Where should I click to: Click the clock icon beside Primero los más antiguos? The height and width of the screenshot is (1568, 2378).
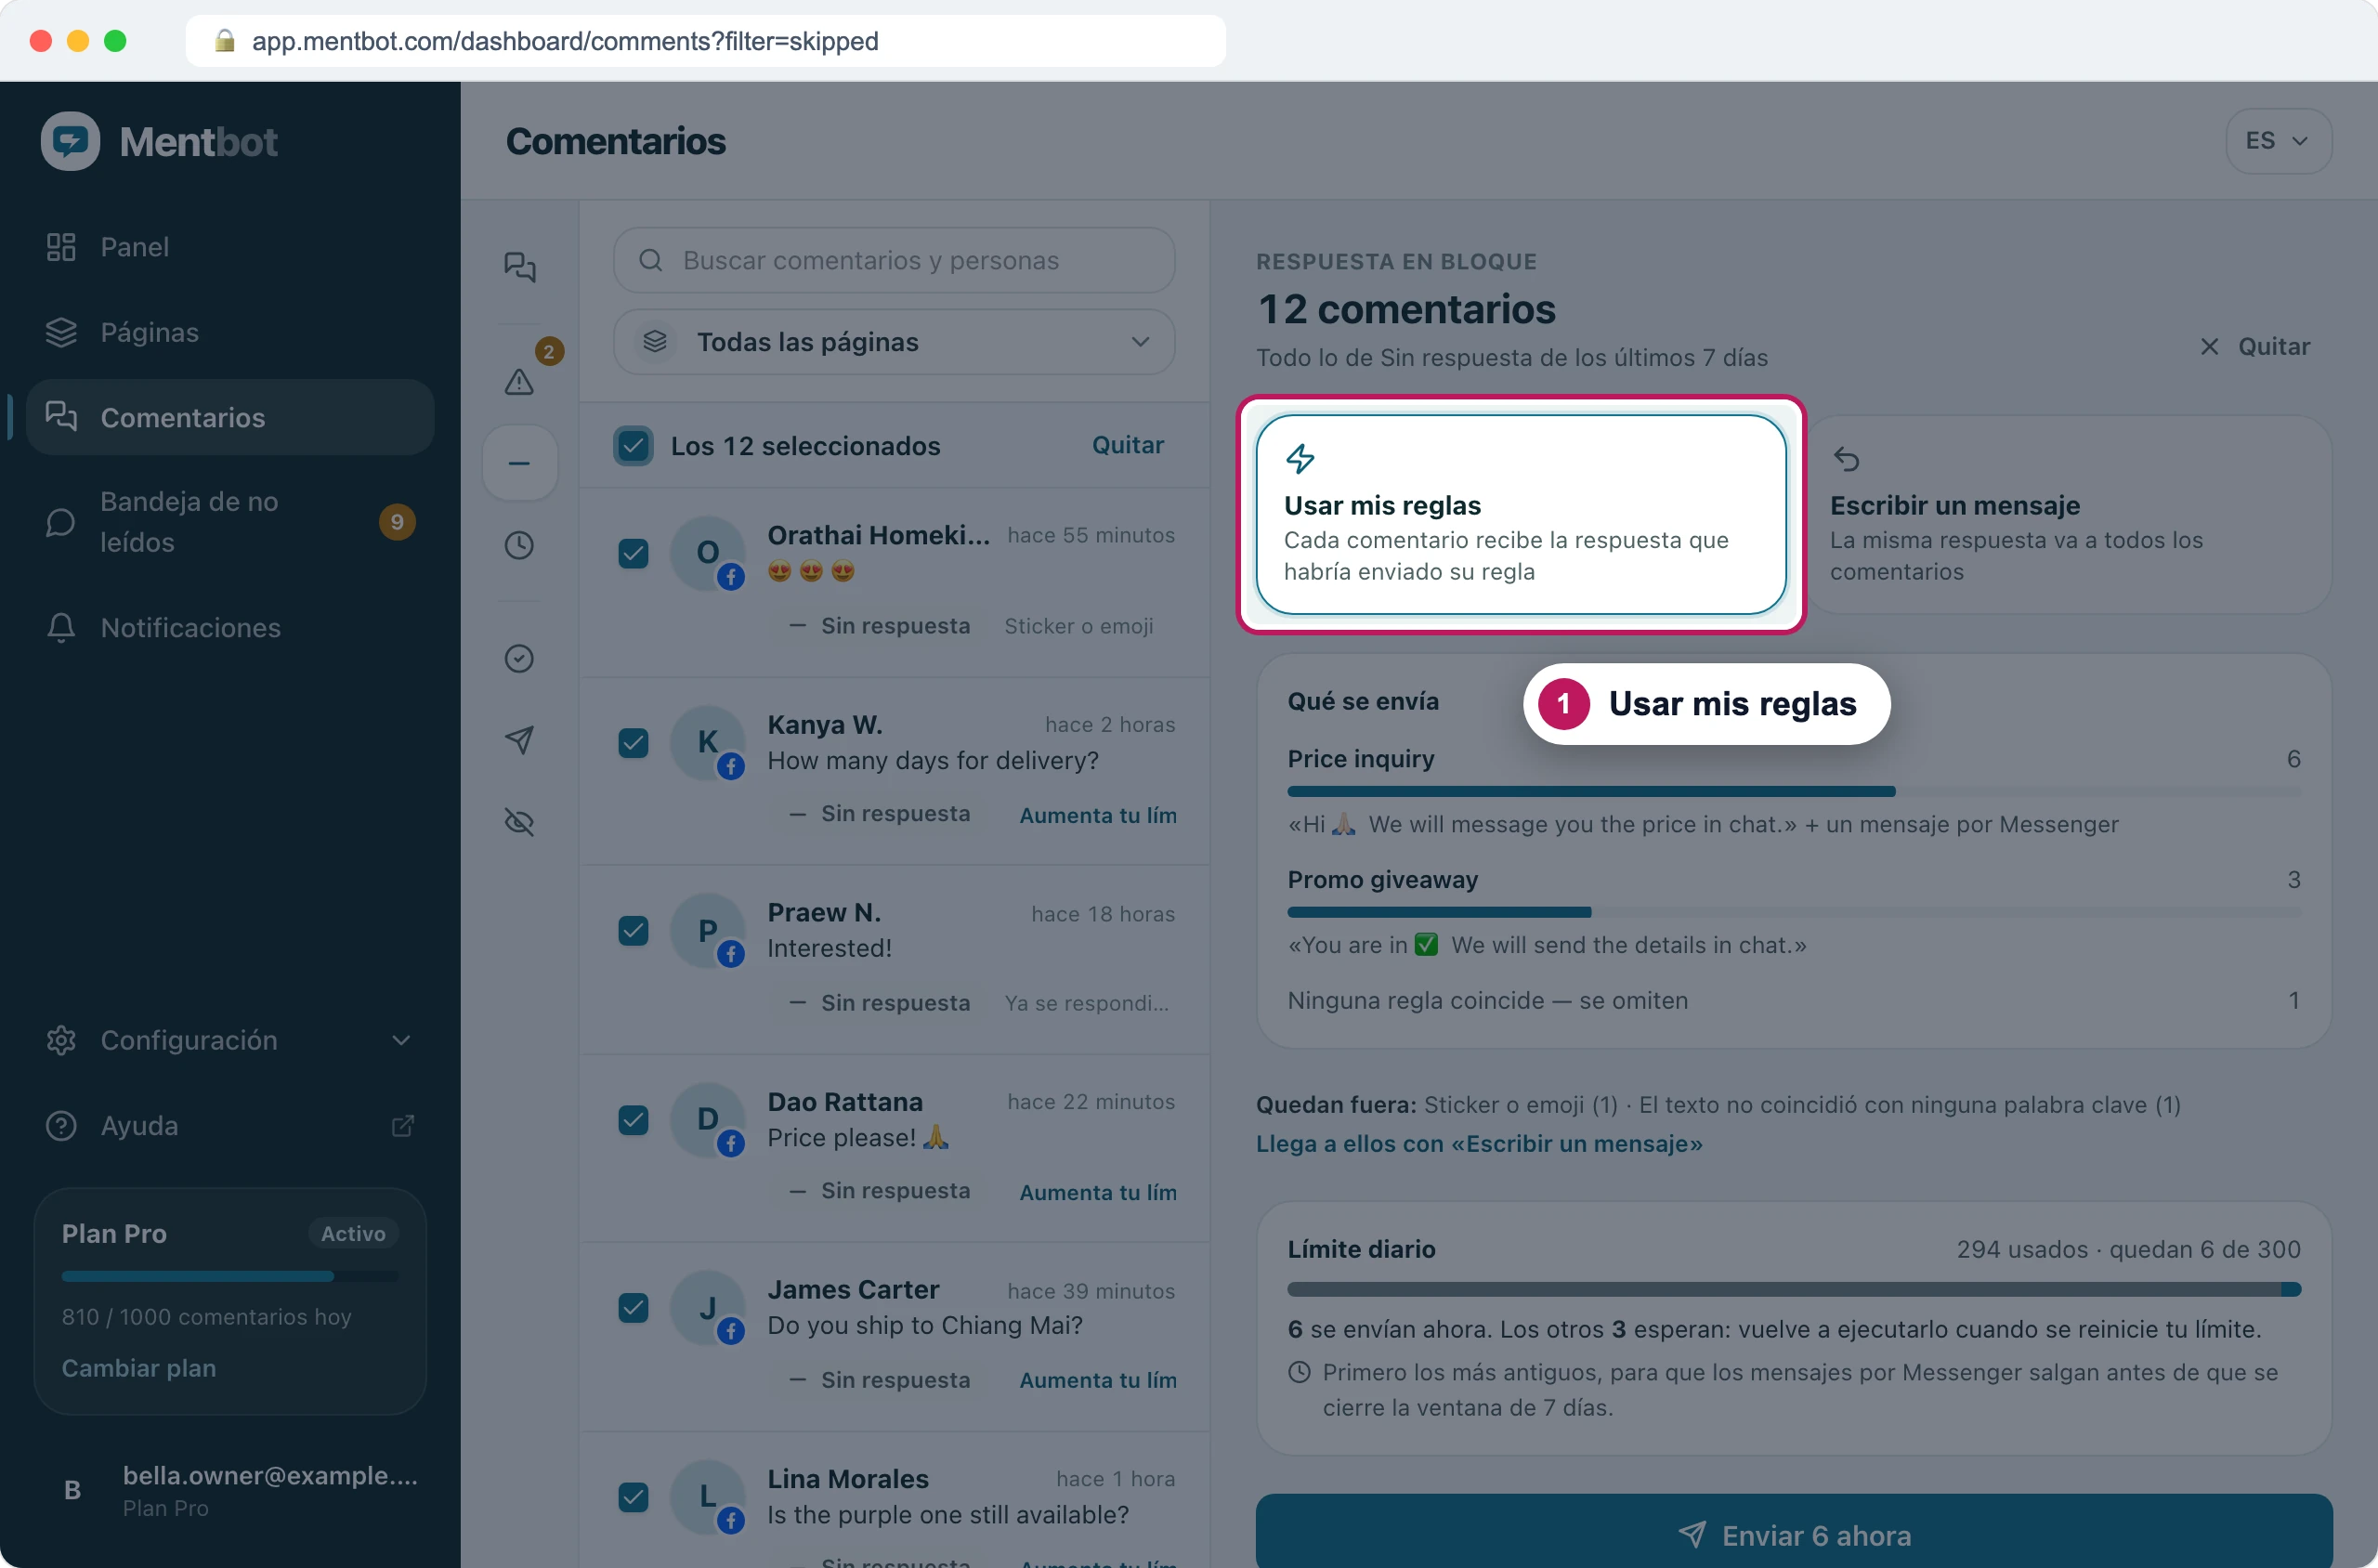(x=1298, y=1372)
